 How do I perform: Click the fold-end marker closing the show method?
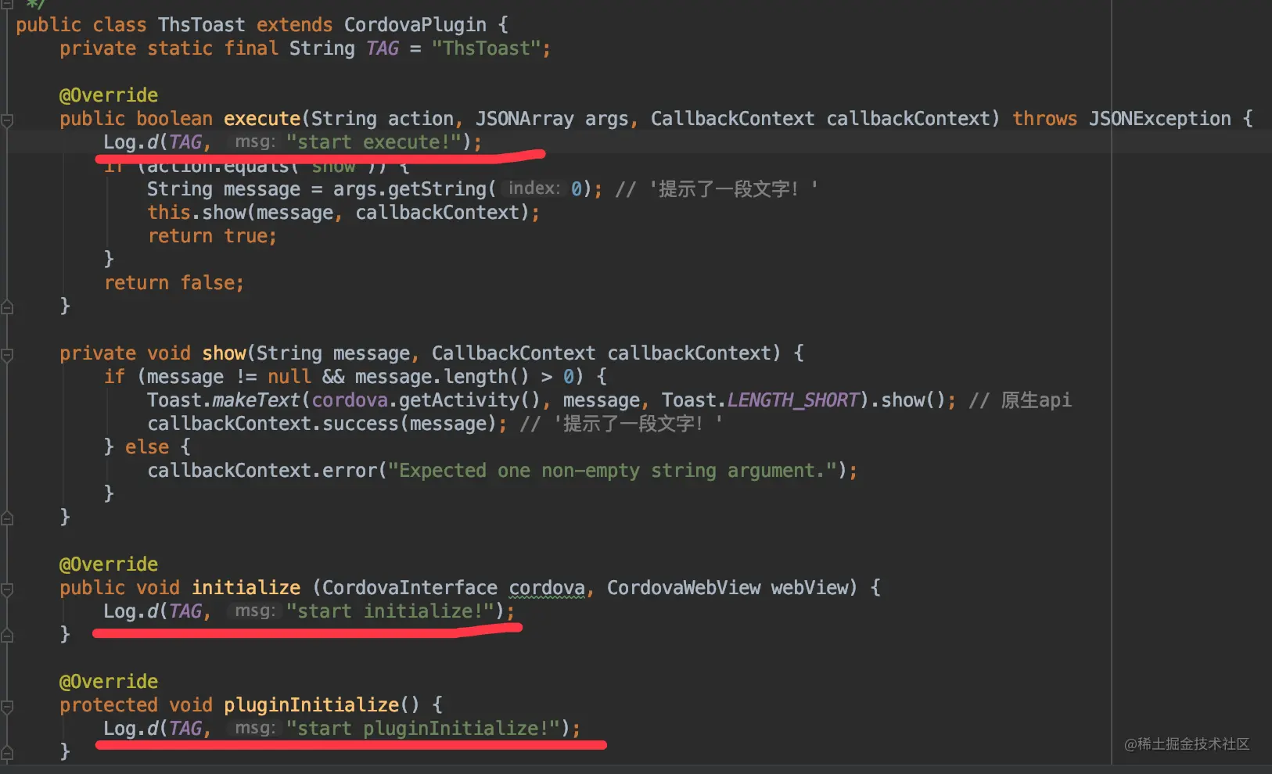click(x=7, y=518)
